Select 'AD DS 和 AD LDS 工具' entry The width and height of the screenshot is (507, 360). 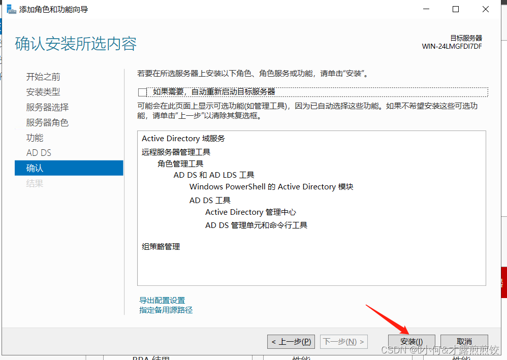(214, 175)
